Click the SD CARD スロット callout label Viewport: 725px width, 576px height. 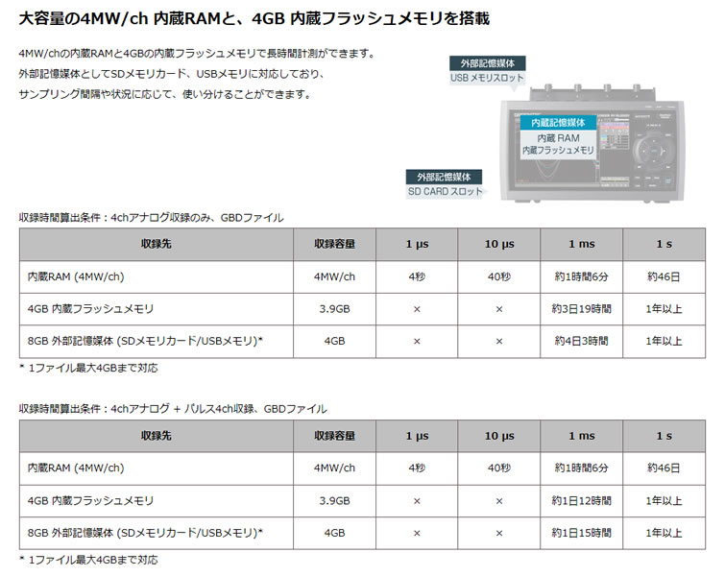[445, 191]
